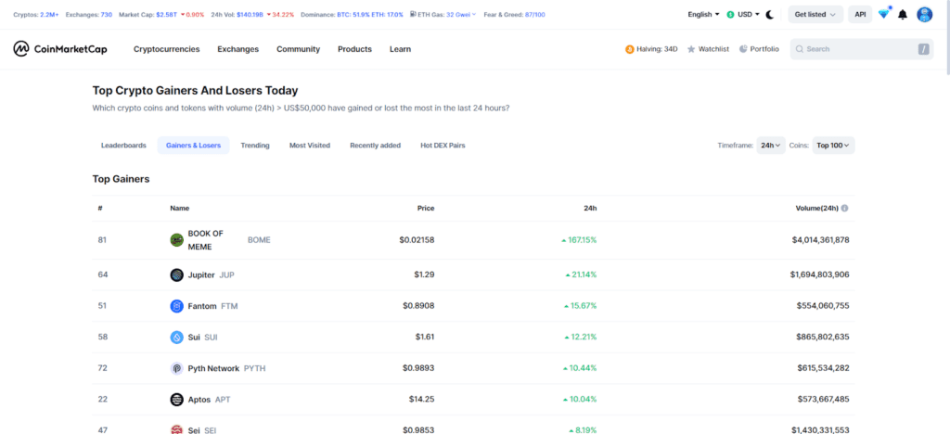
Task: Click the Watchlist star icon
Action: click(x=691, y=49)
